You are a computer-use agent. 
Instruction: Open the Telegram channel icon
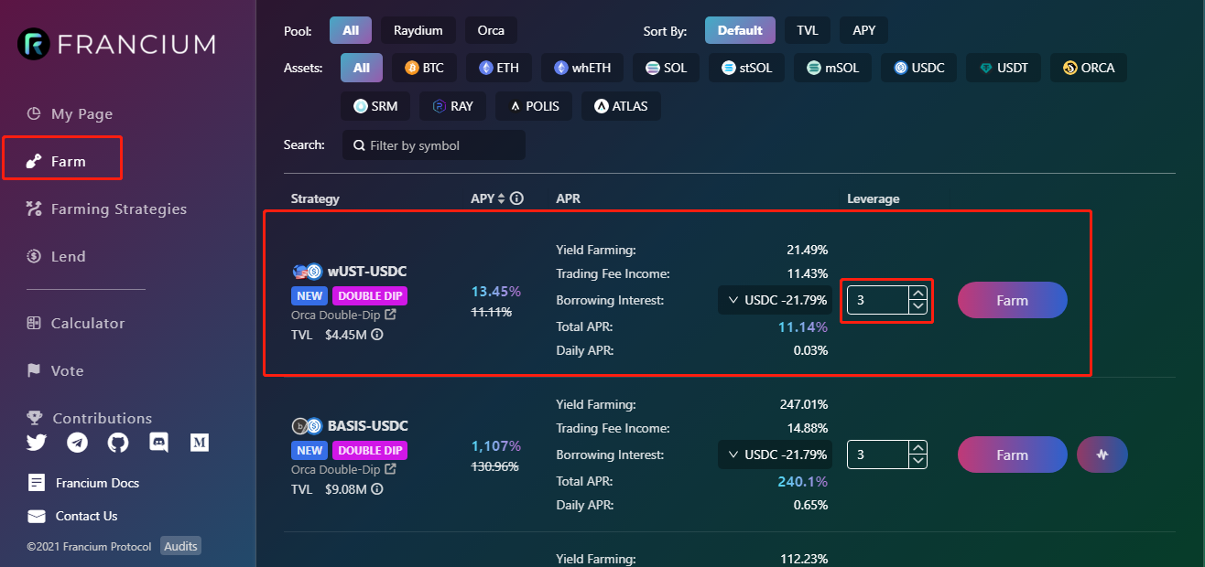78,443
